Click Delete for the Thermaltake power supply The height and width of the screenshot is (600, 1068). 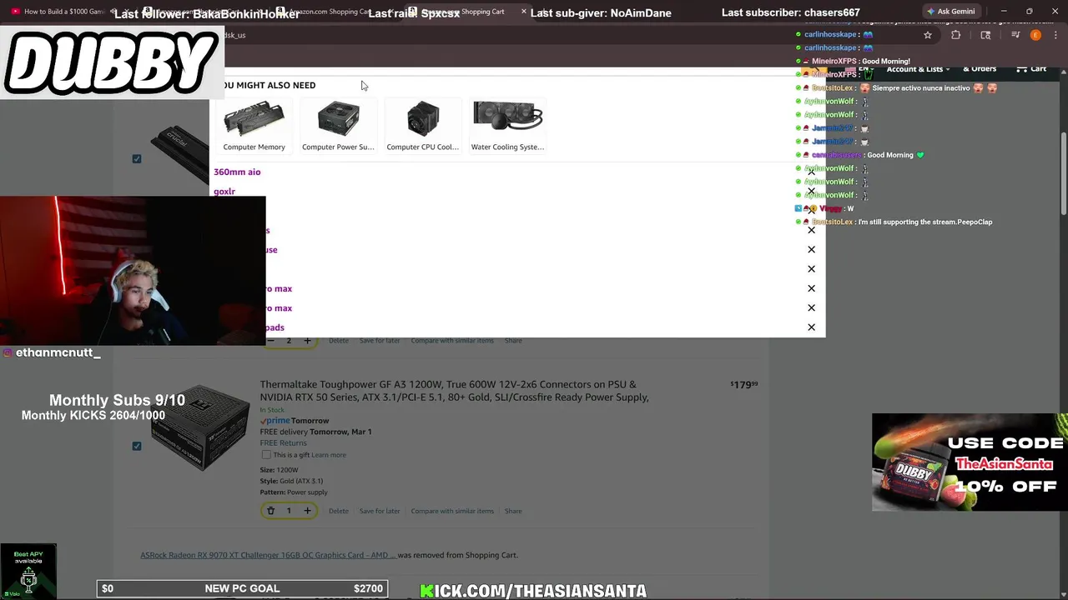(339, 511)
